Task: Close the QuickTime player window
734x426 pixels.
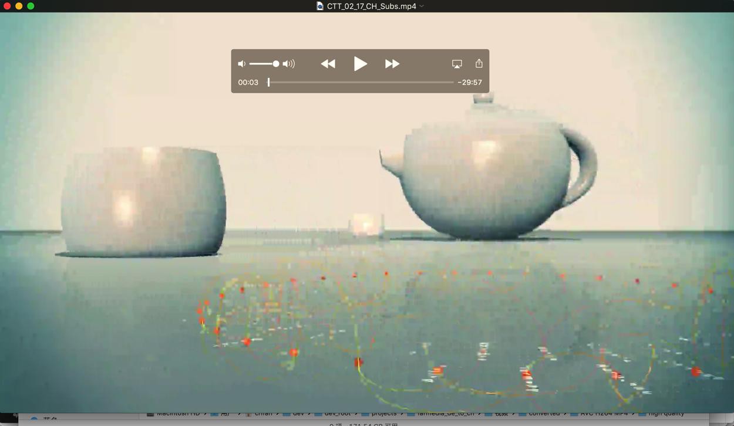Action: click(7, 6)
